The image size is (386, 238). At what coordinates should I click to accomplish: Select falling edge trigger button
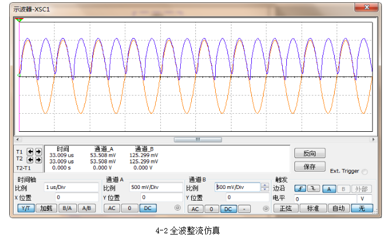click(313, 189)
